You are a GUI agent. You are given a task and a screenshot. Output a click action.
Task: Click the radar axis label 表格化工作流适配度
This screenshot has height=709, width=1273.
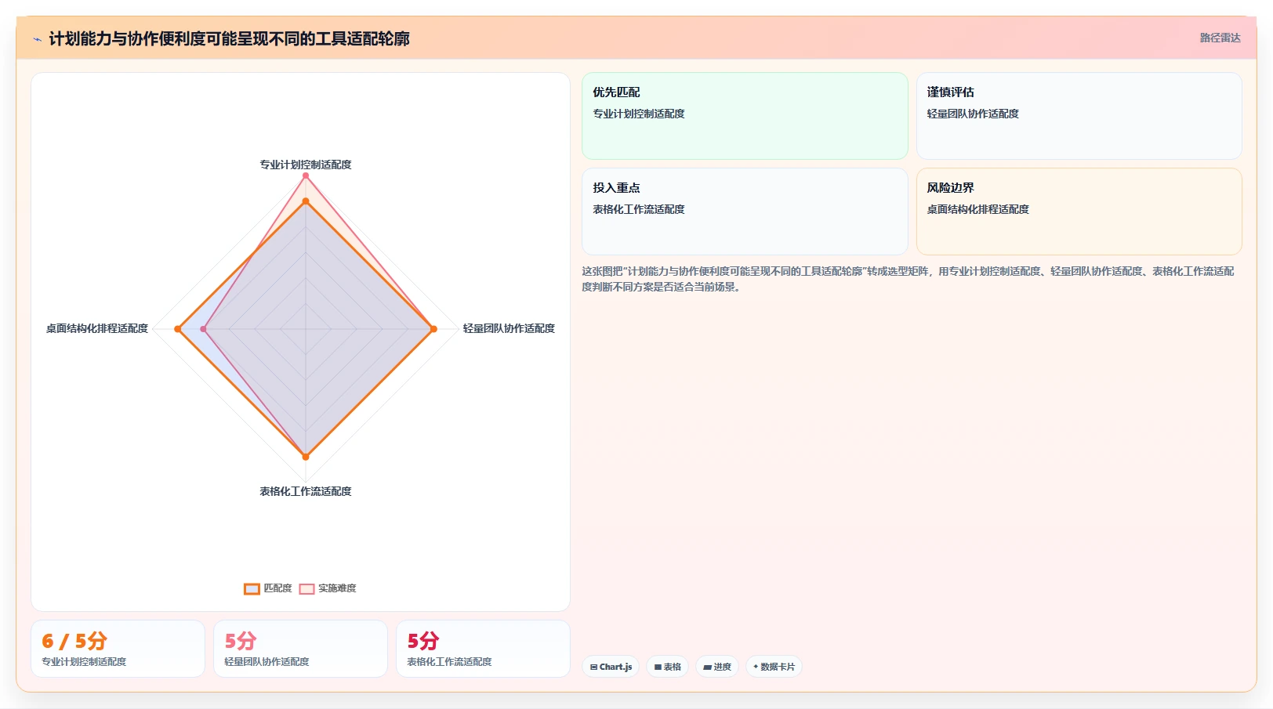306,491
